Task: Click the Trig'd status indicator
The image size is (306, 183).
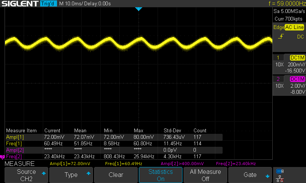Action: tap(48, 4)
